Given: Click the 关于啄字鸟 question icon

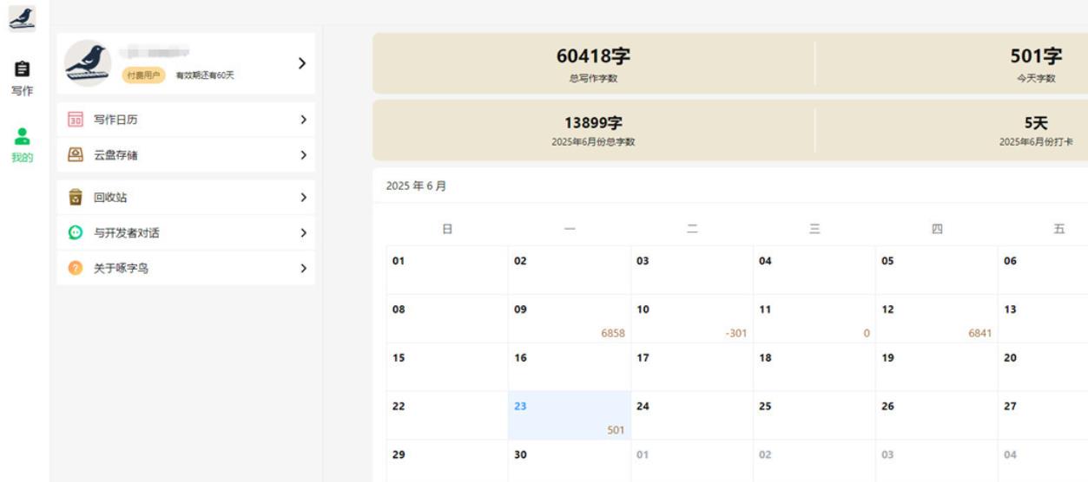Looking at the screenshot, I should pos(76,268).
